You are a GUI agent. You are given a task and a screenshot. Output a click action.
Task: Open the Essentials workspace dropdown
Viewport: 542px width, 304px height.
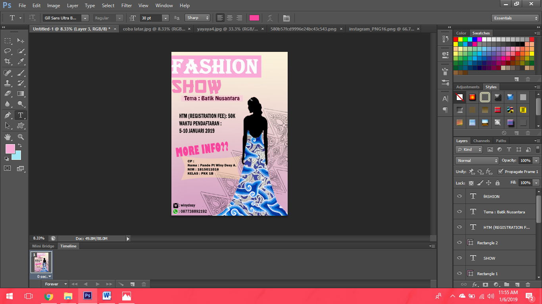point(515,18)
